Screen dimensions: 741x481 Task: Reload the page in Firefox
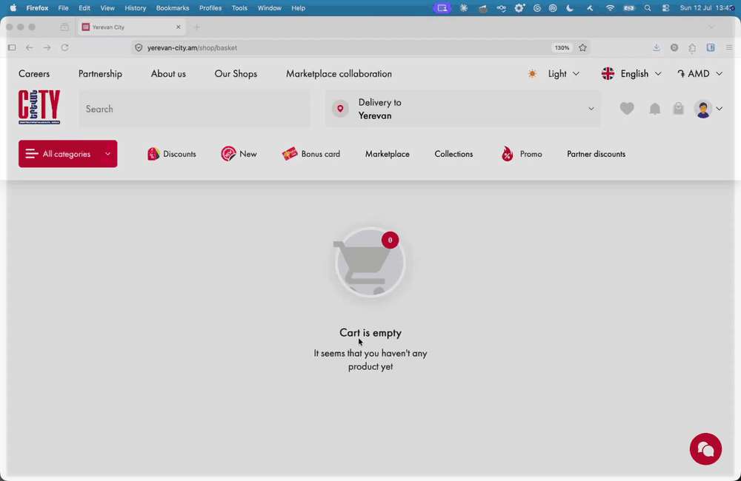[x=64, y=47]
